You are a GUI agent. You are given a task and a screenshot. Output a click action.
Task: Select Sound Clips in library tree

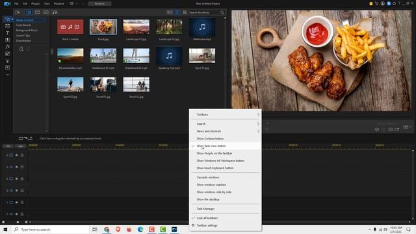click(x=23, y=36)
